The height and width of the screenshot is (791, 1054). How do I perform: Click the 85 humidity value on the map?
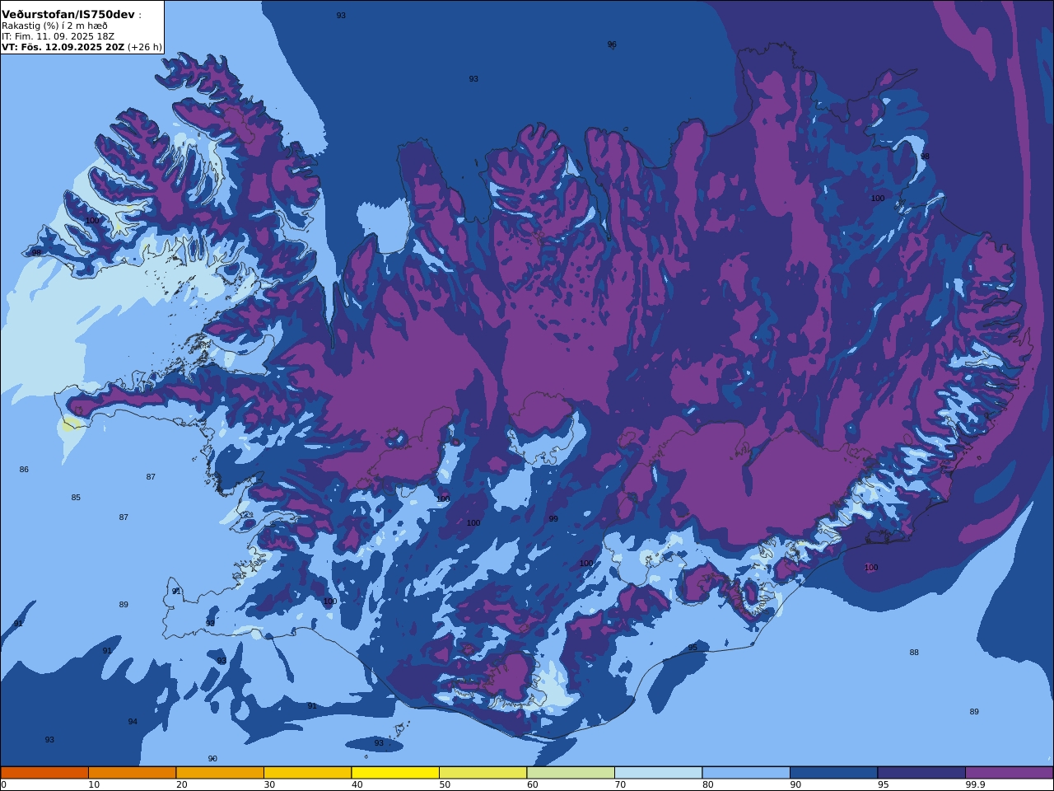pyautogui.click(x=76, y=498)
